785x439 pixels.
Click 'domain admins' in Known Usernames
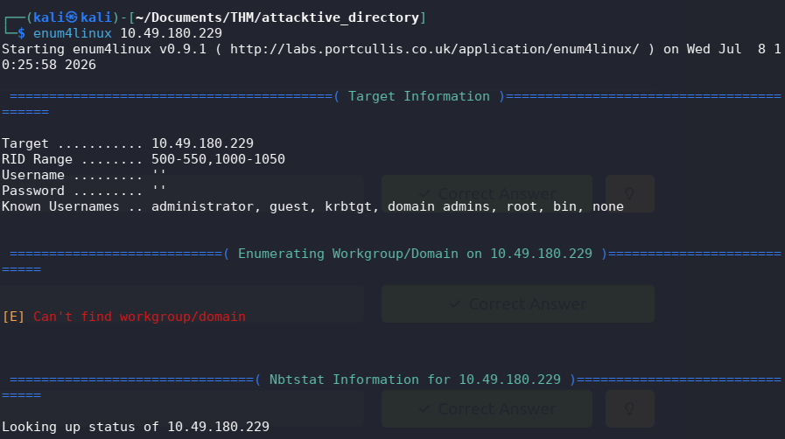click(x=438, y=206)
